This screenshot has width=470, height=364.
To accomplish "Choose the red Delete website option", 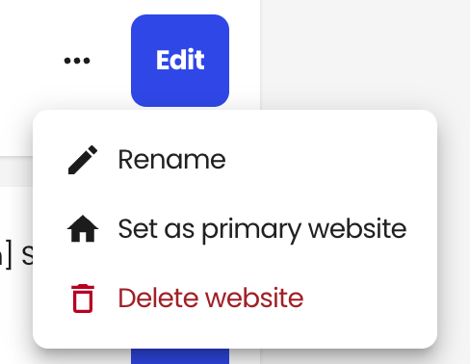I will click(235, 299).
